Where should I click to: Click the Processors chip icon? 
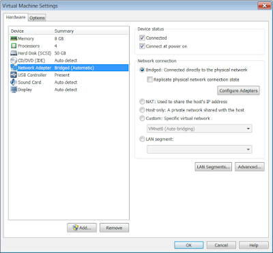[x=14, y=46]
